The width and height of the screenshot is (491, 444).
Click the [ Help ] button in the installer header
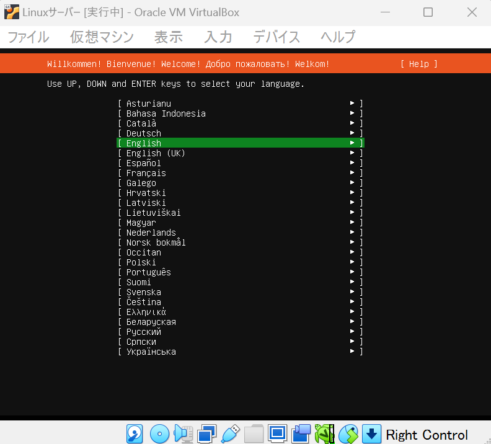(x=419, y=64)
